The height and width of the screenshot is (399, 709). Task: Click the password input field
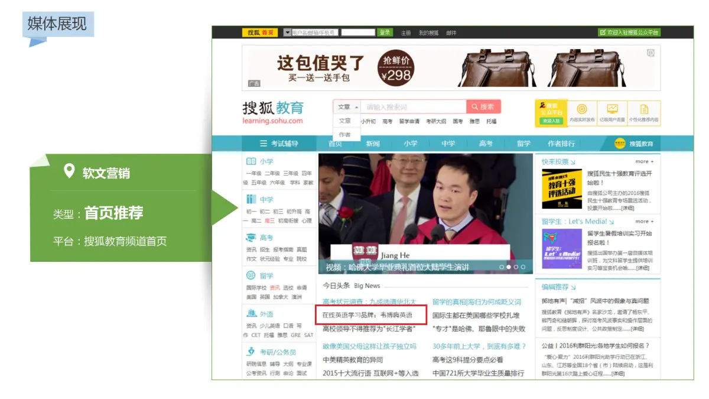tap(359, 33)
